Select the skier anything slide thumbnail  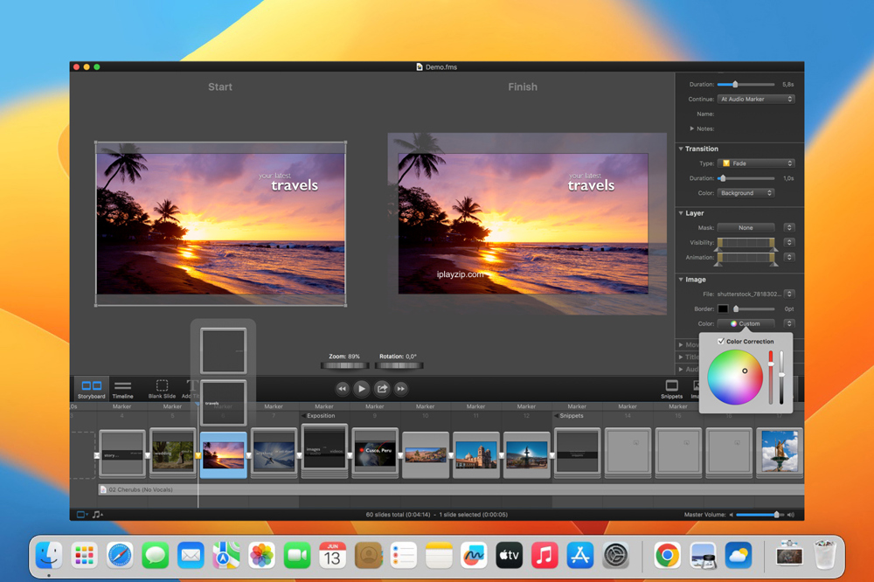point(274,454)
